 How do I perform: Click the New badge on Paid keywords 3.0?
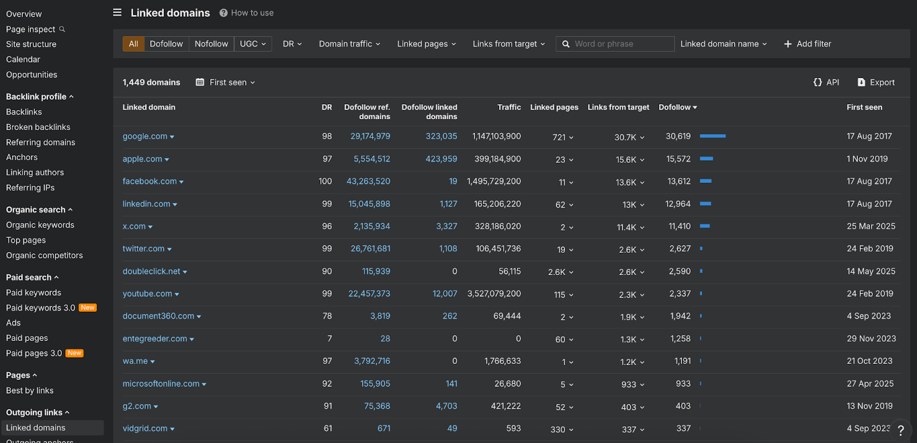pyautogui.click(x=88, y=308)
